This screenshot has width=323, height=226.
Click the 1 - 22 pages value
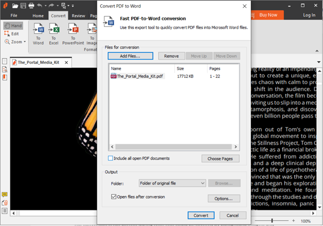click(215, 76)
